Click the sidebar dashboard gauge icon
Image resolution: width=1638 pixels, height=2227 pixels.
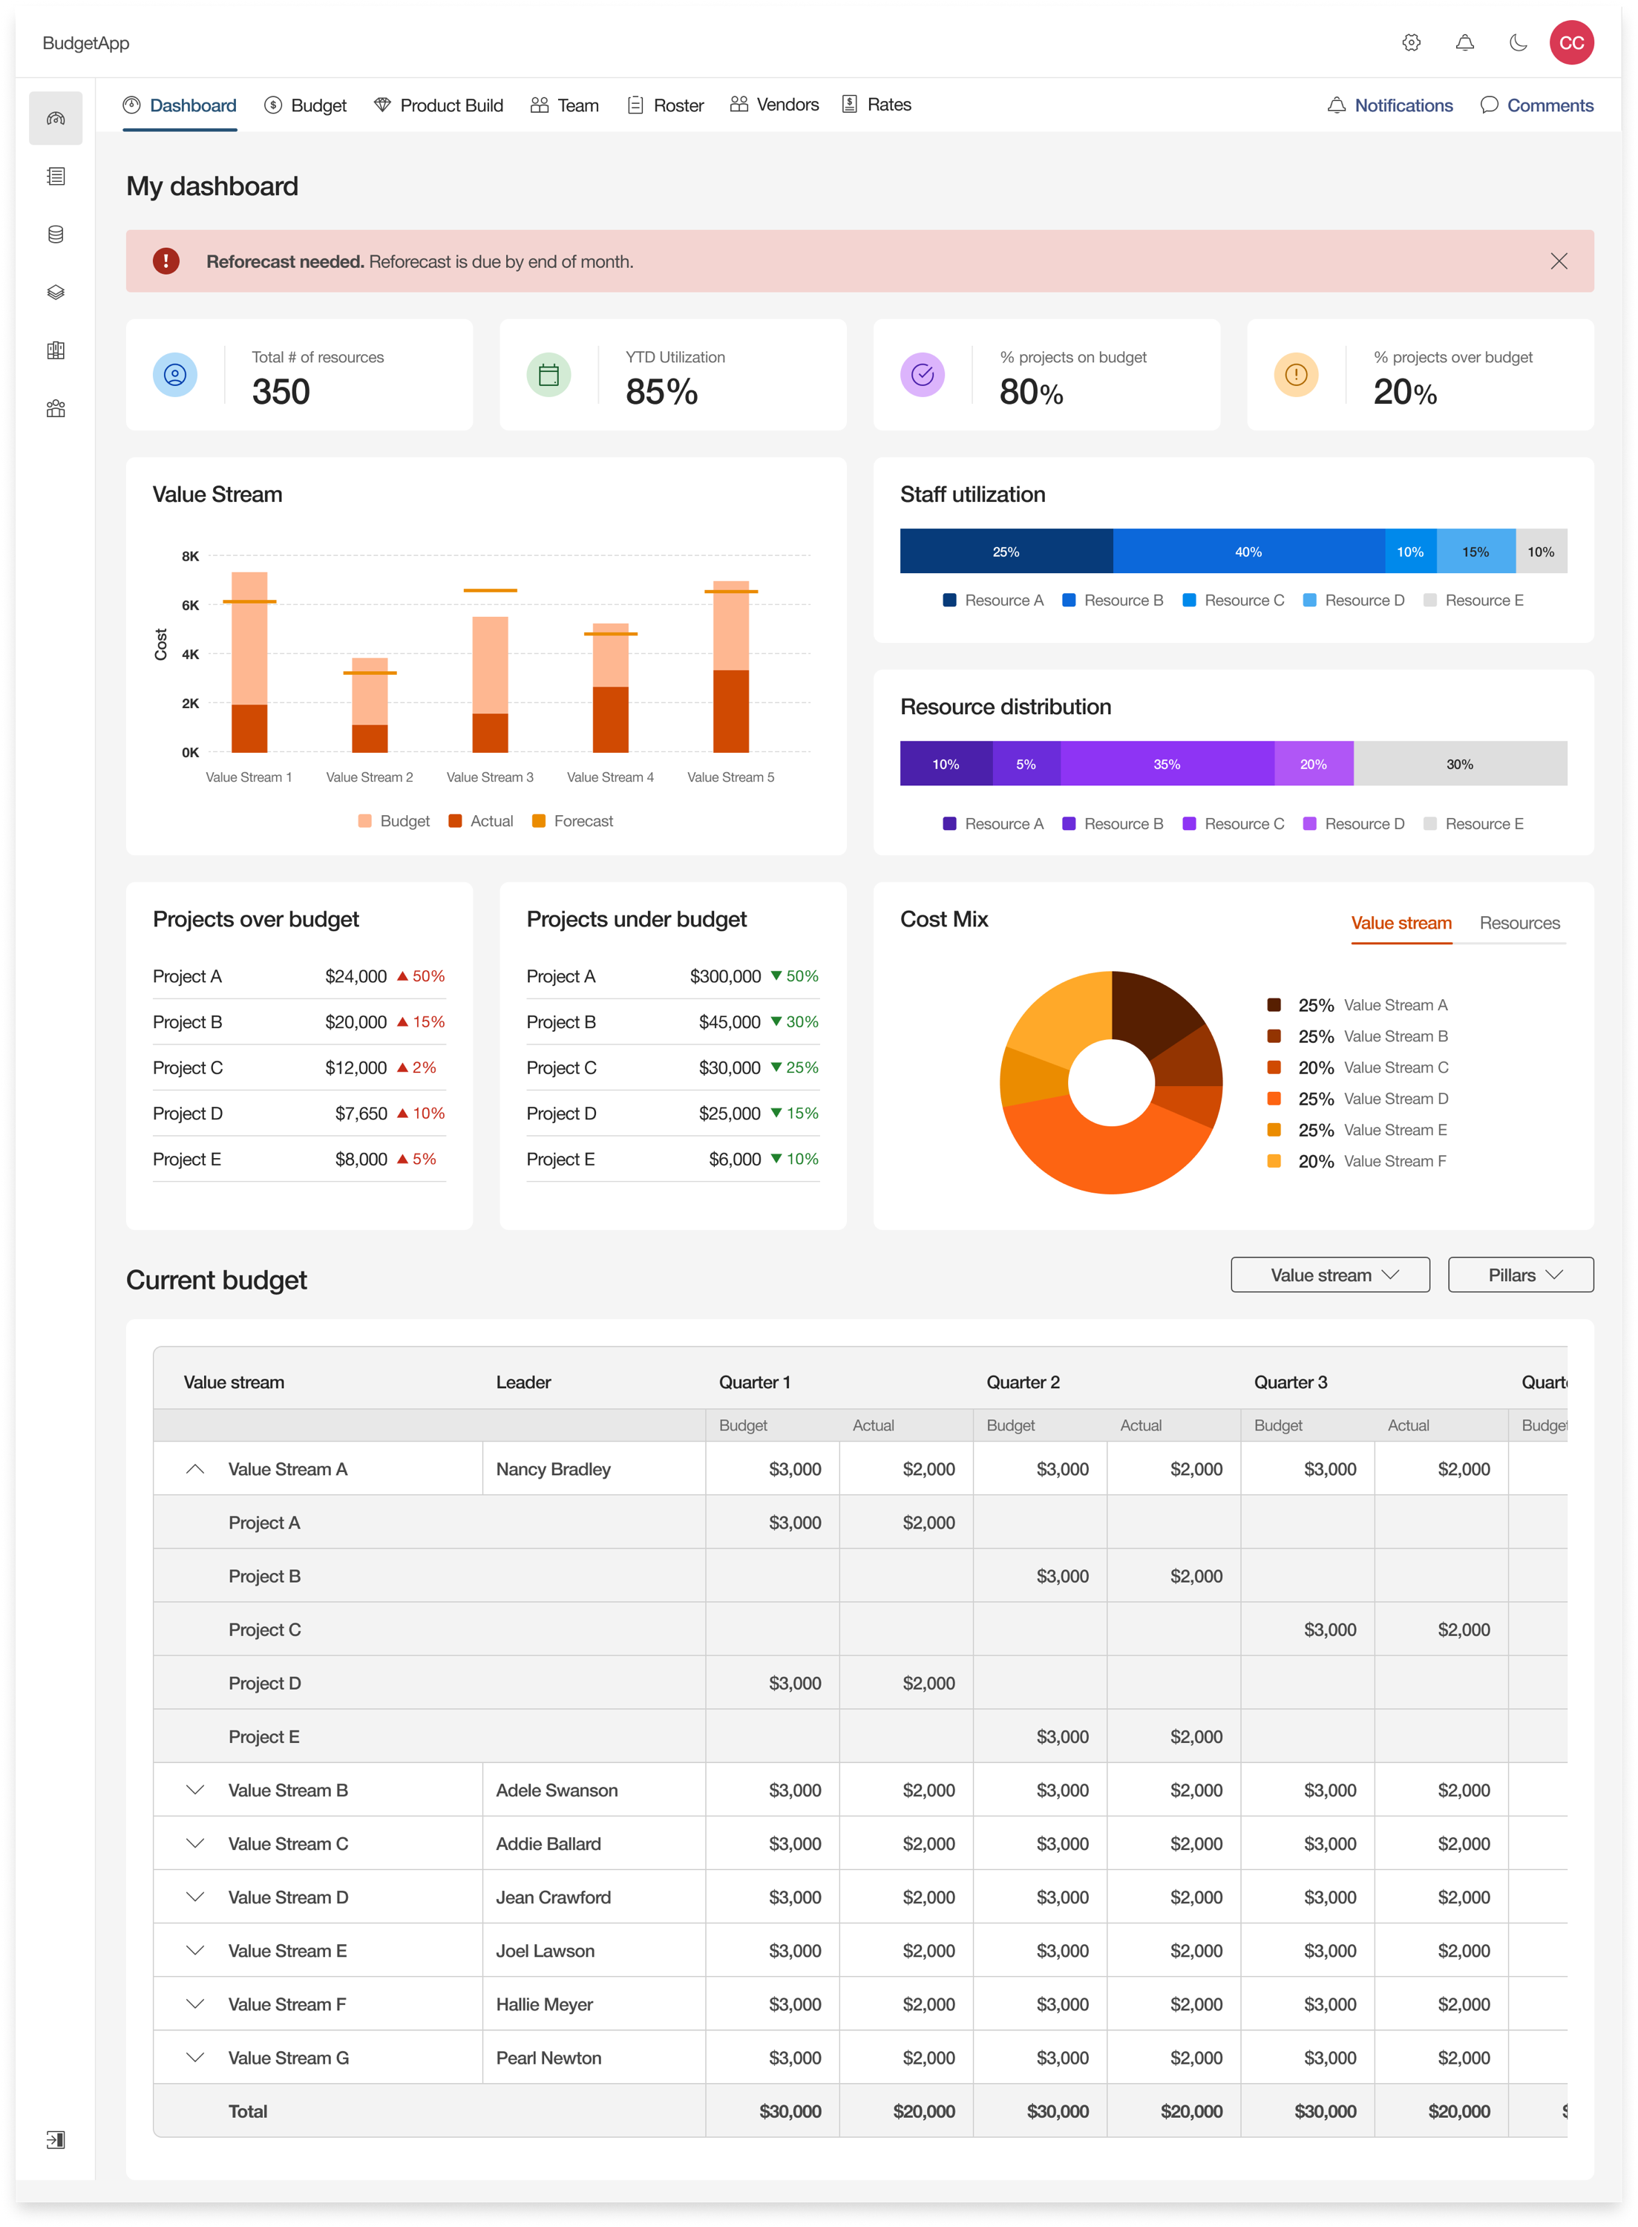pyautogui.click(x=56, y=118)
